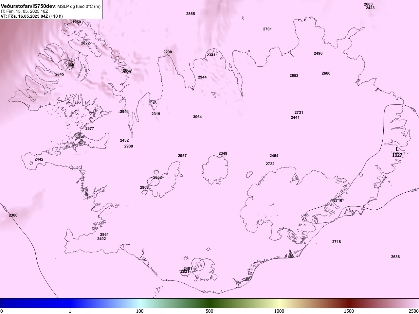Click the dark green section of the color scale
The width and height of the screenshot is (419, 314).
point(209,303)
